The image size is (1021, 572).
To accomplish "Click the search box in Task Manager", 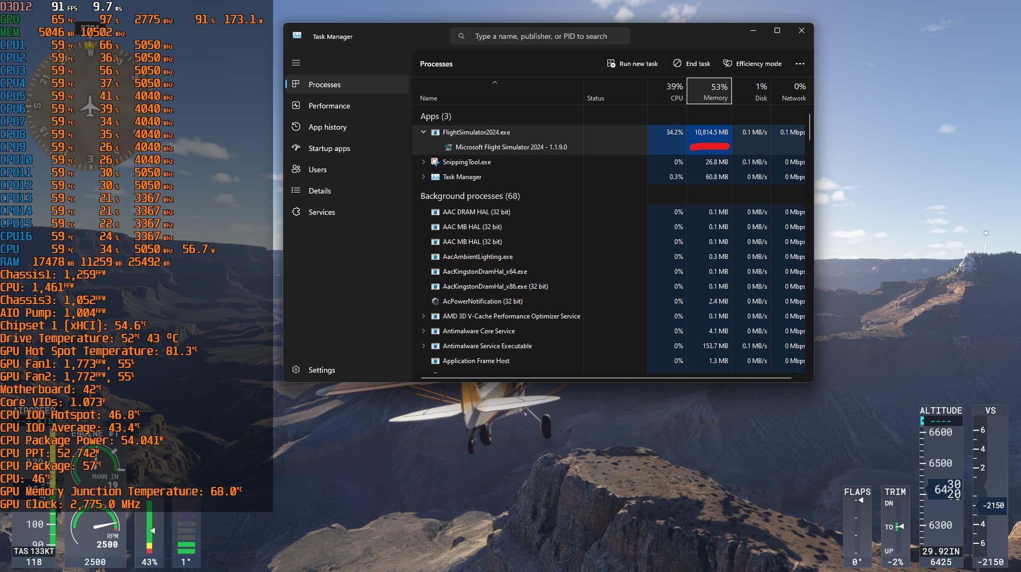I will pyautogui.click(x=540, y=36).
